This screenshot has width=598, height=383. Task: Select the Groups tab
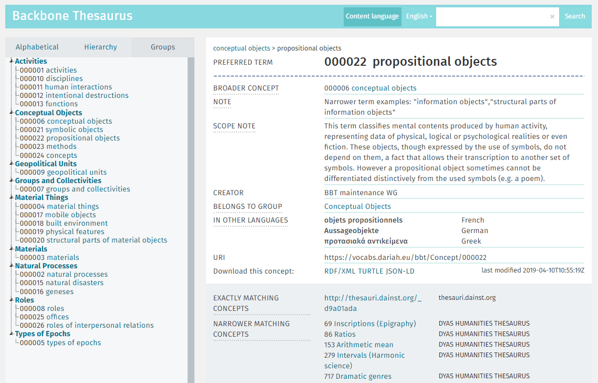pyautogui.click(x=163, y=47)
